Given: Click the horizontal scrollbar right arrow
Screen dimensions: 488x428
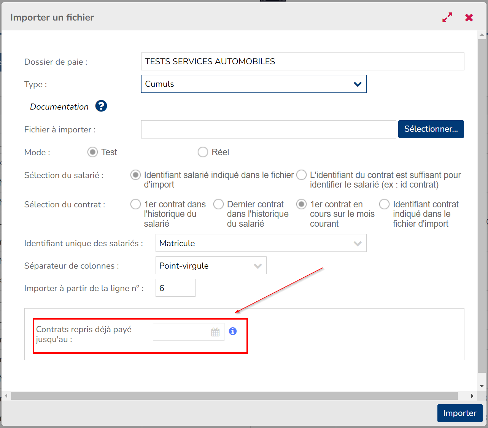Looking at the screenshot, I should click(x=472, y=396).
